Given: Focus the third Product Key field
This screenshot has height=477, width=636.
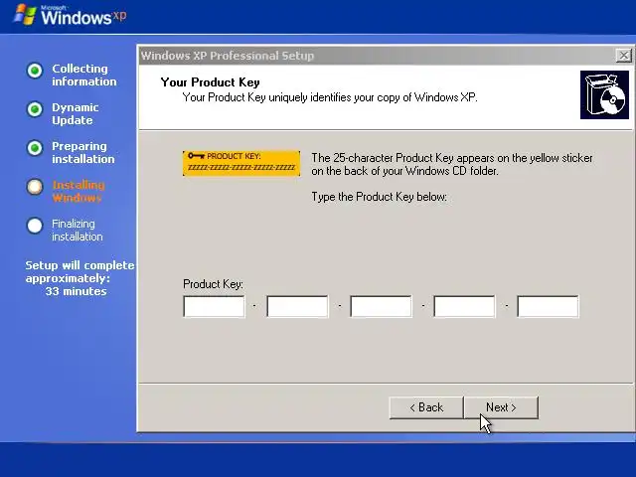Looking at the screenshot, I should [381, 306].
